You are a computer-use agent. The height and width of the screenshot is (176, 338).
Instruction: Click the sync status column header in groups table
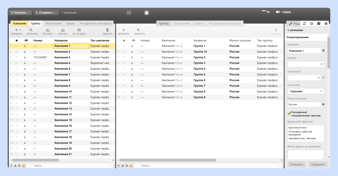click(133, 40)
